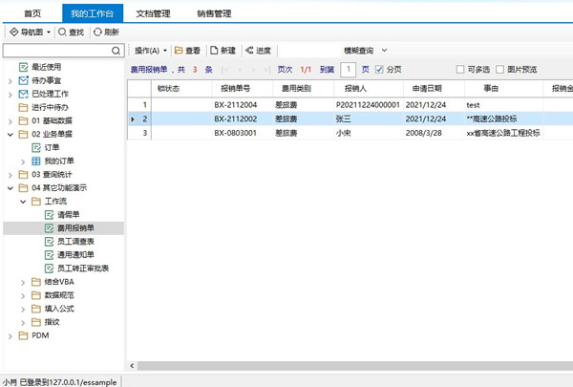Click the 查找 search toolbar button
The image size is (573, 387).
click(72, 32)
